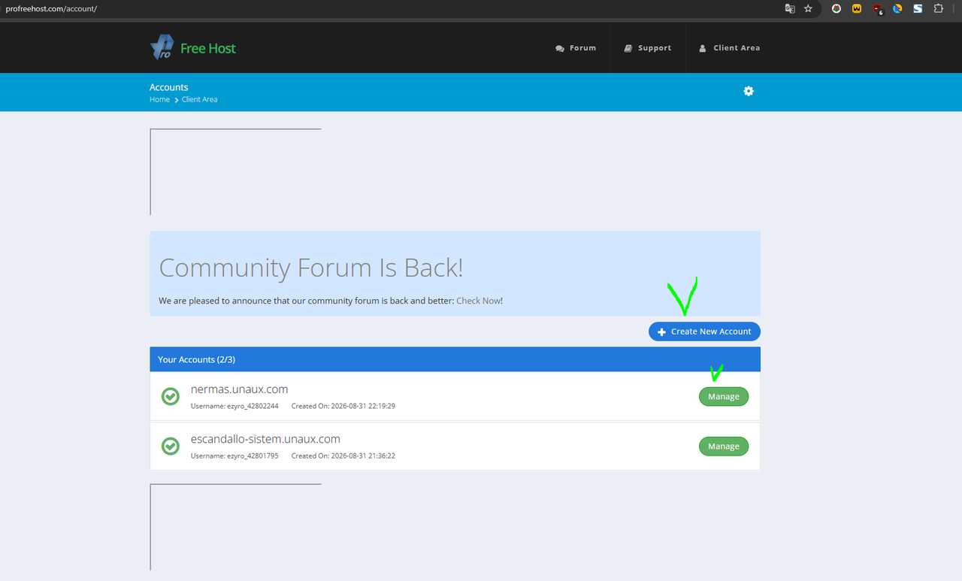Click the red shield extension with badge 6

point(877,9)
